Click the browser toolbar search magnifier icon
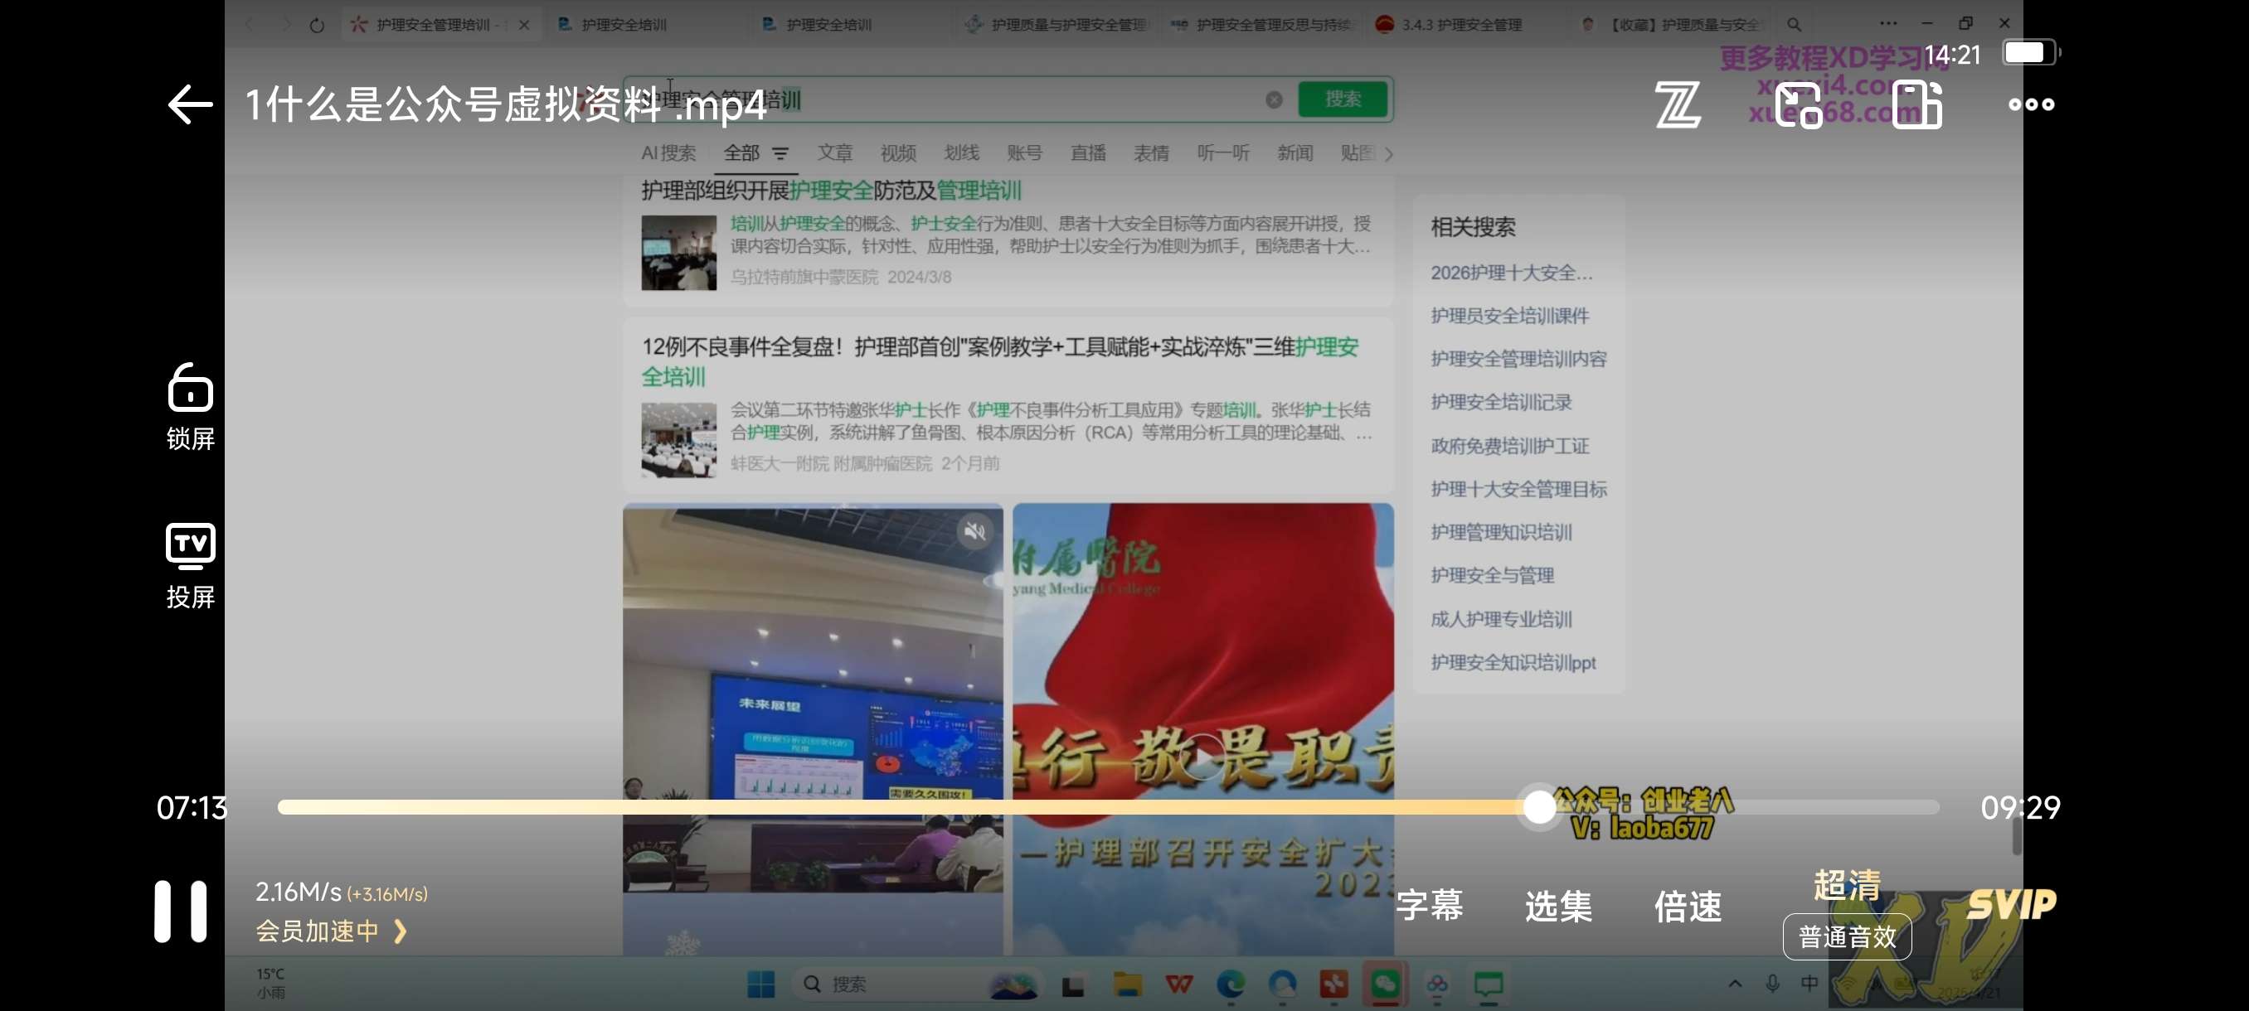The width and height of the screenshot is (2249, 1011). (1793, 24)
